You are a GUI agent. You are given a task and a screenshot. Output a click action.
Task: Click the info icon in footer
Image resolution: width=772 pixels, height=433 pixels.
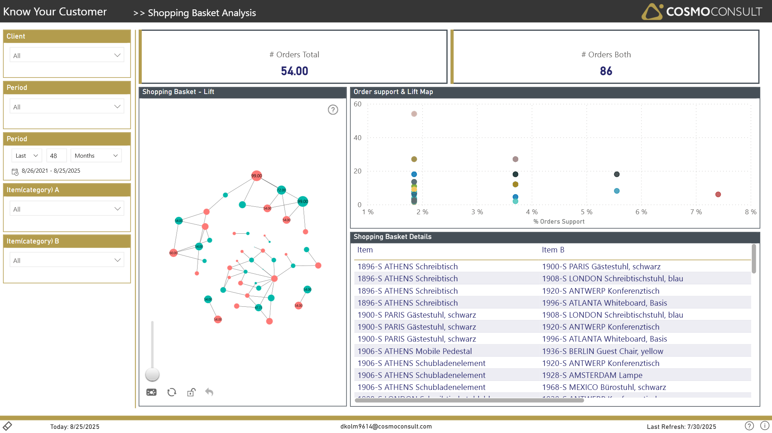point(765,426)
